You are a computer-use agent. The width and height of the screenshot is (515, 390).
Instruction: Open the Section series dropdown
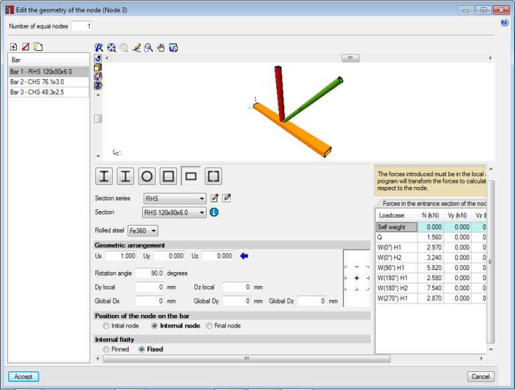pyautogui.click(x=202, y=198)
